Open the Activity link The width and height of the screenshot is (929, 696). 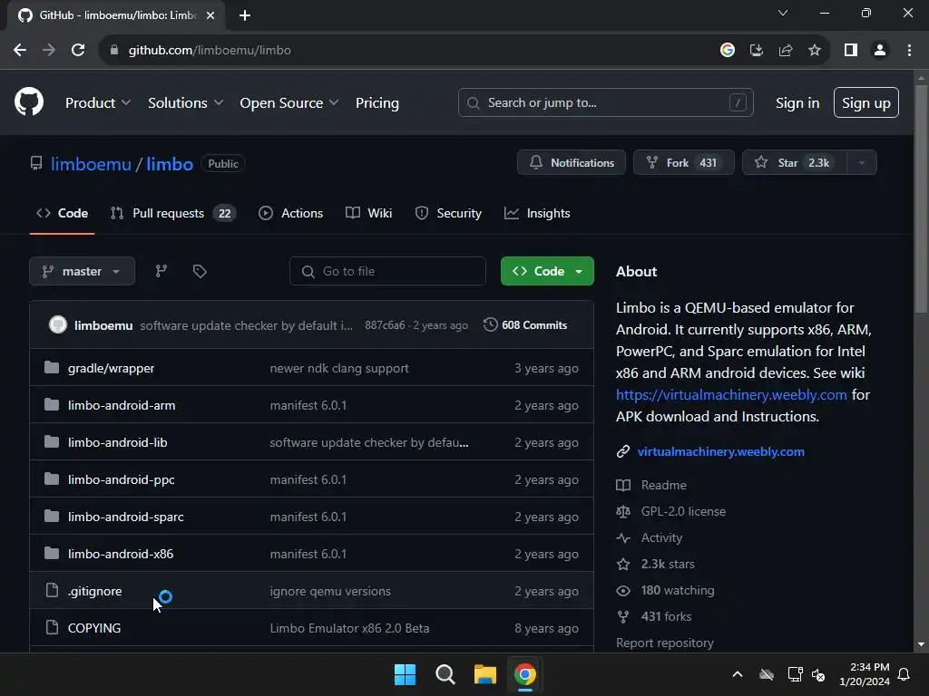661,537
